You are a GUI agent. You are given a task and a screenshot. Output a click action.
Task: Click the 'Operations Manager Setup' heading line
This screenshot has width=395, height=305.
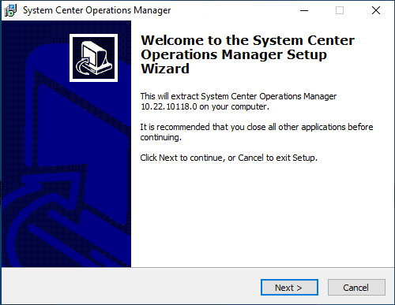pyautogui.click(x=234, y=55)
